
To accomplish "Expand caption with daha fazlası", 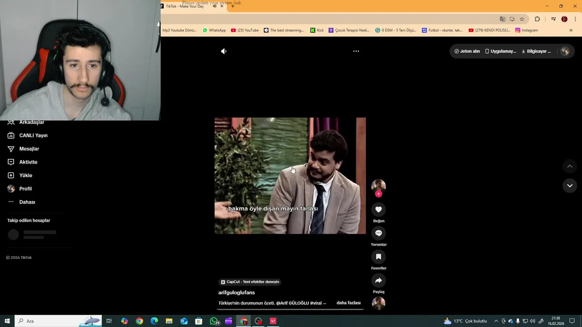I will click(x=348, y=303).
